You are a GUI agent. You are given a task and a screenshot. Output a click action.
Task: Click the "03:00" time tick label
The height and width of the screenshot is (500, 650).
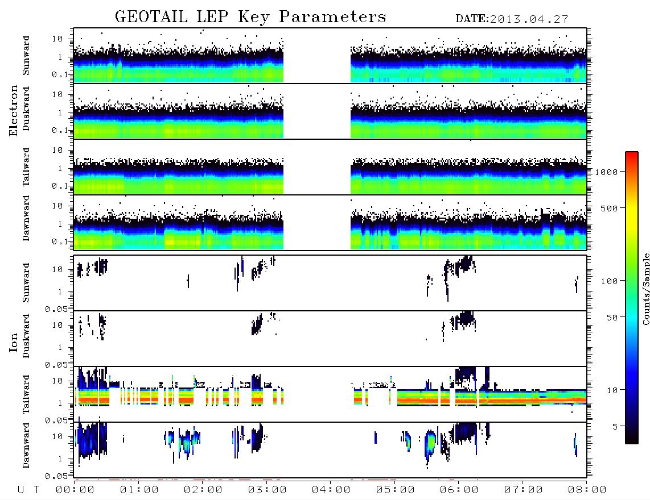[268, 490]
